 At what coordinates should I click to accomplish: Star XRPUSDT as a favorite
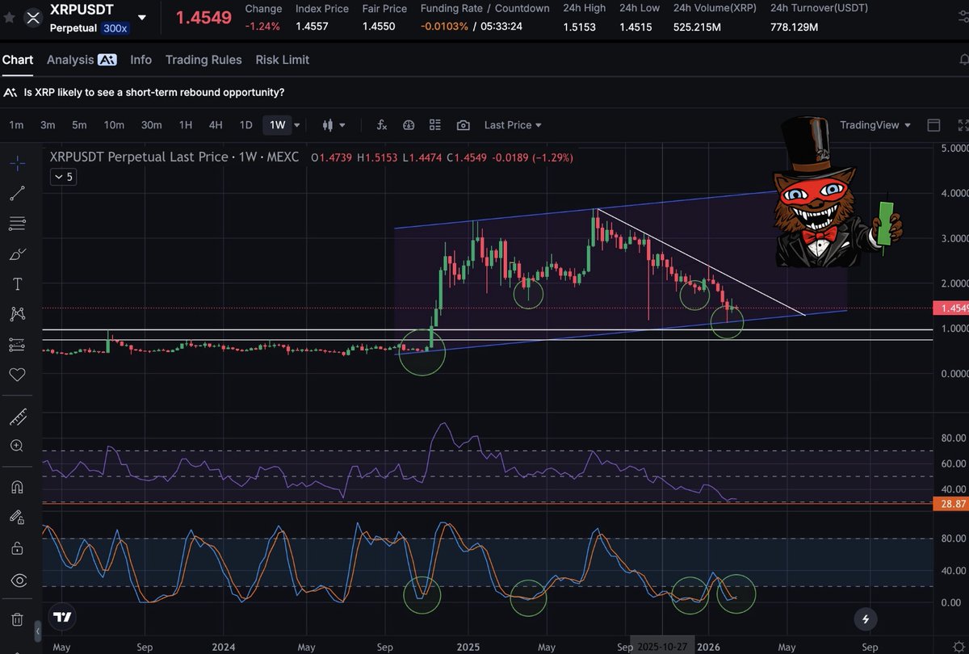9,17
